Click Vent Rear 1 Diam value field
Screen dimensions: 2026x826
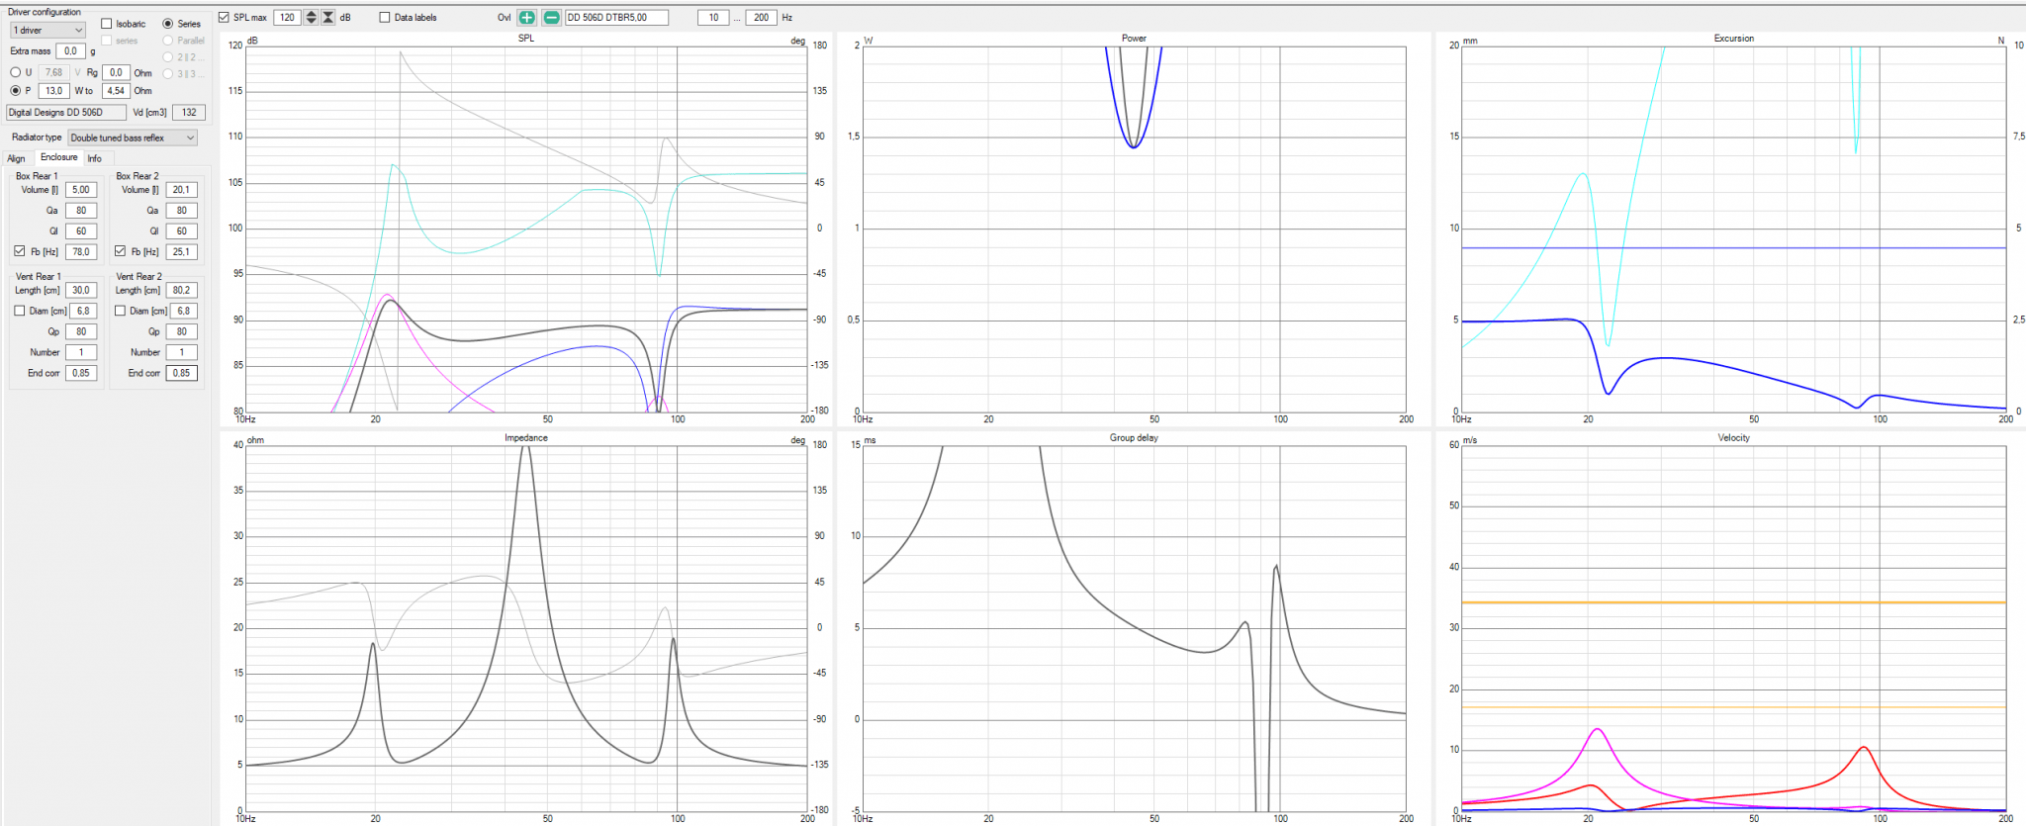point(81,312)
